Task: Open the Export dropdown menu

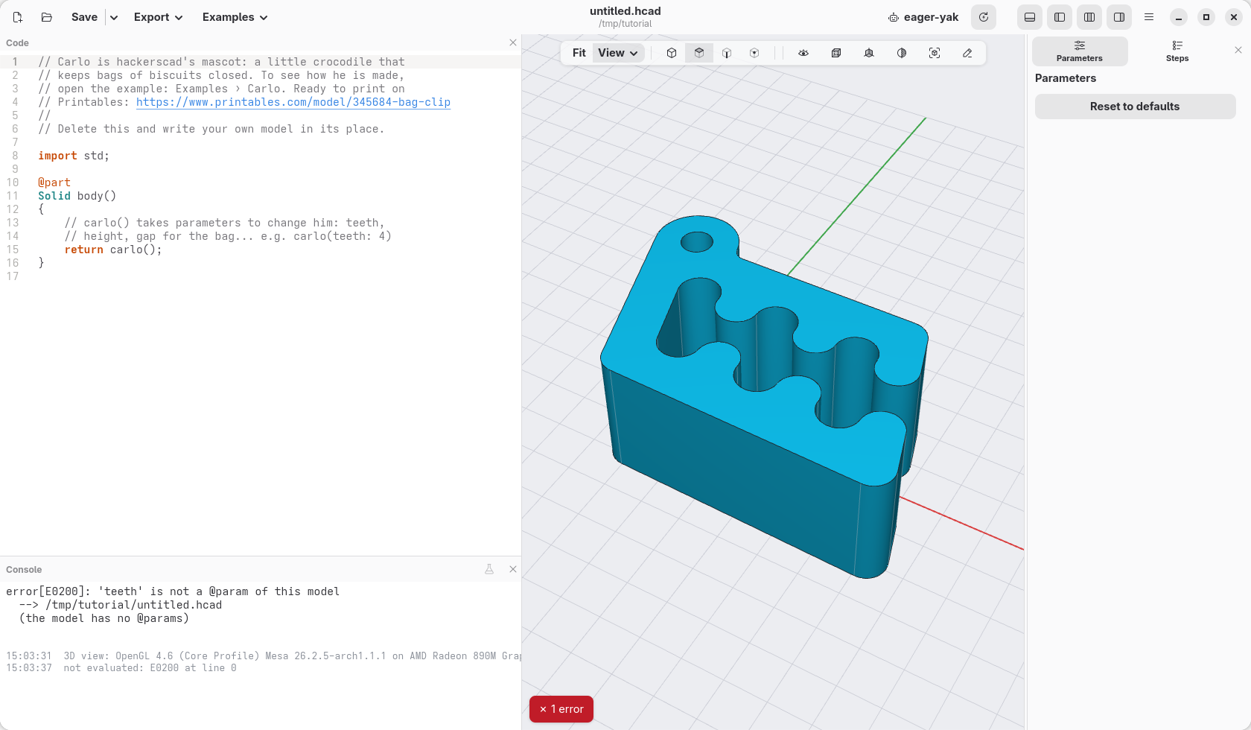Action: click(158, 17)
